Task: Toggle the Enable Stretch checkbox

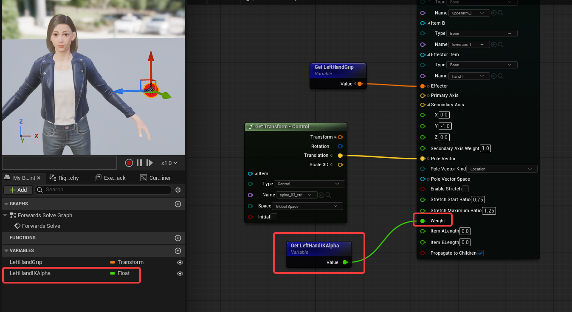Action: [x=465, y=189]
